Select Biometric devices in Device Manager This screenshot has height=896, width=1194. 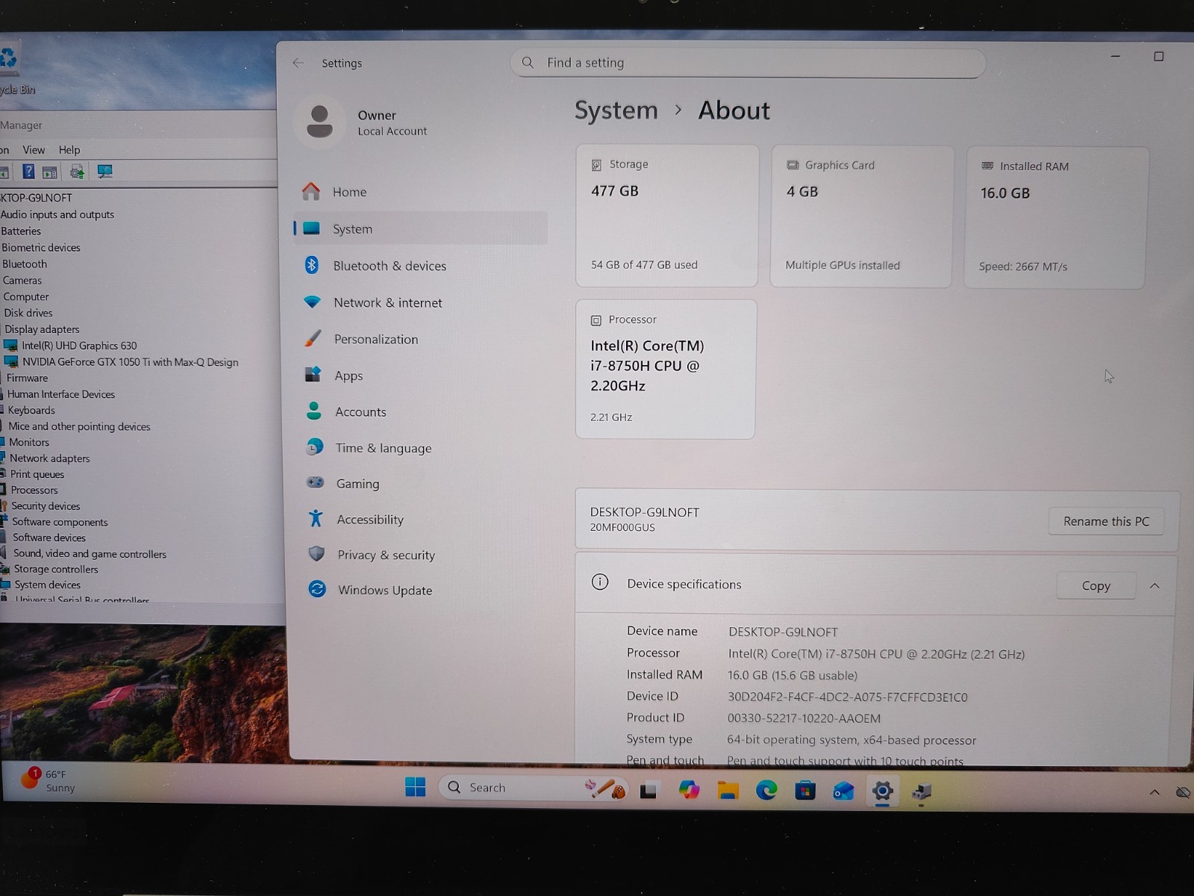click(40, 248)
